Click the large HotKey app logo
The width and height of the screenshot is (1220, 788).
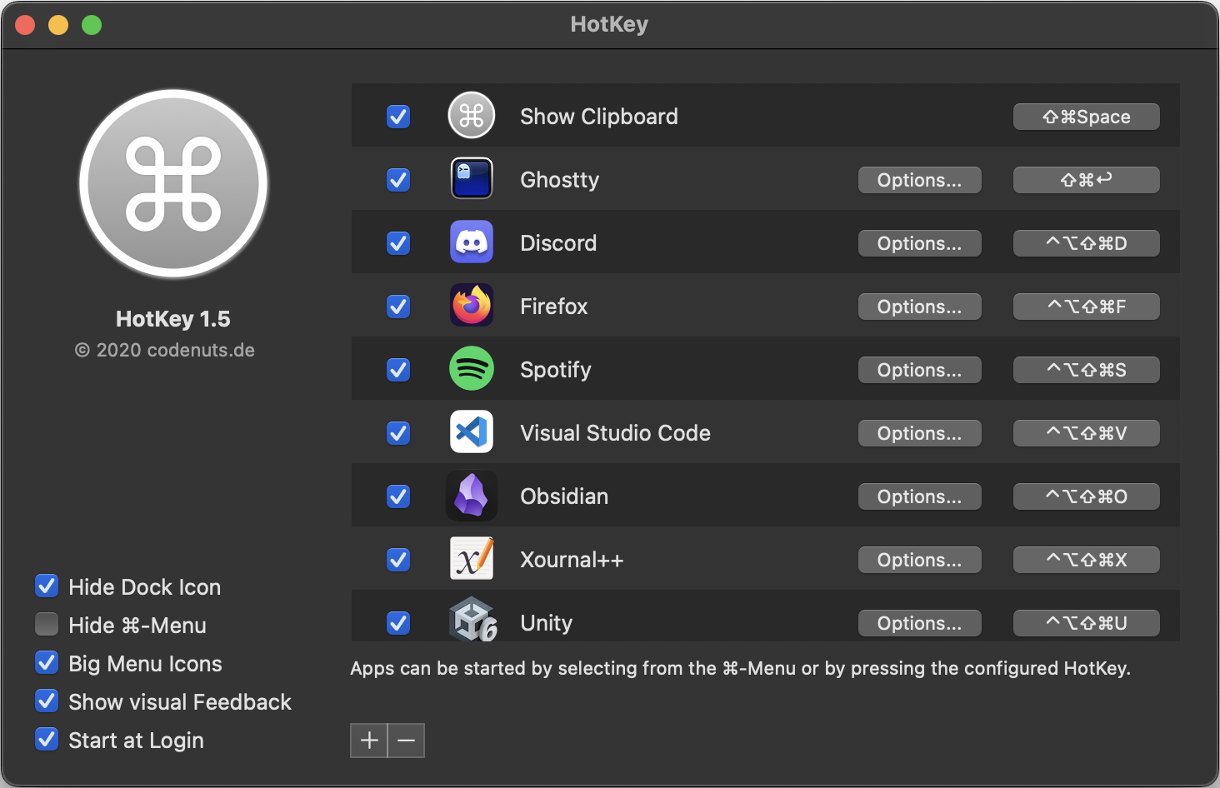(x=173, y=183)
